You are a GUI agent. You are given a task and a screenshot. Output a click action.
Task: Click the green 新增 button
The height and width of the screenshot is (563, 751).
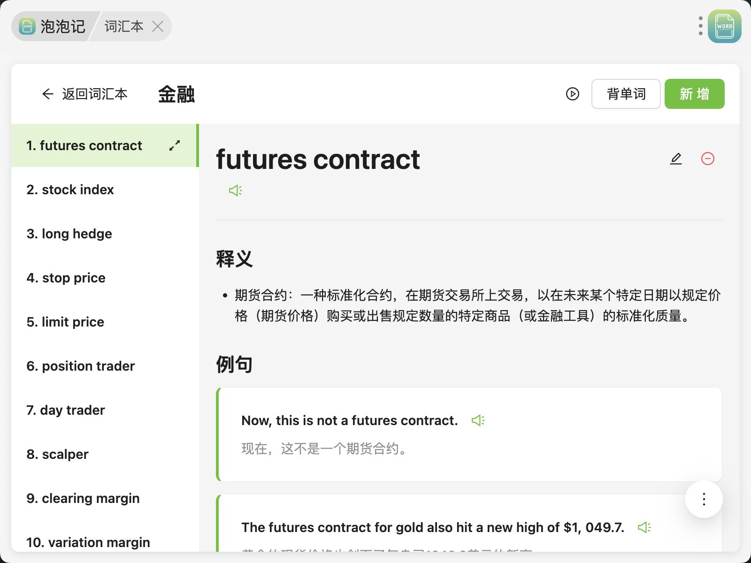pyautogui.click(x=694, y=94)
